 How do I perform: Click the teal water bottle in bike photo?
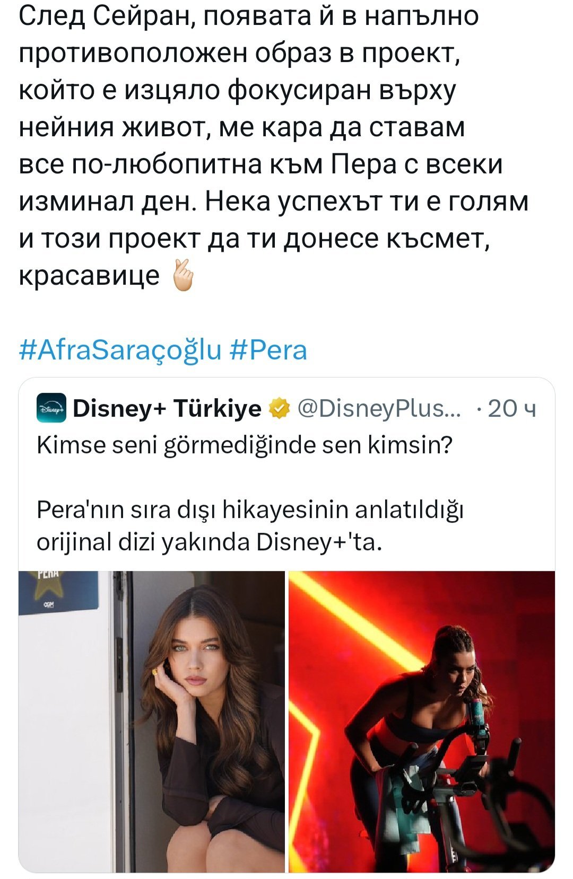[477, 710]
